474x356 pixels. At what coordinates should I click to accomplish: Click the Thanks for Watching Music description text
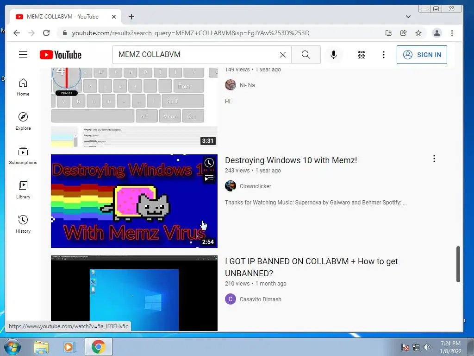tap(316, 202)
